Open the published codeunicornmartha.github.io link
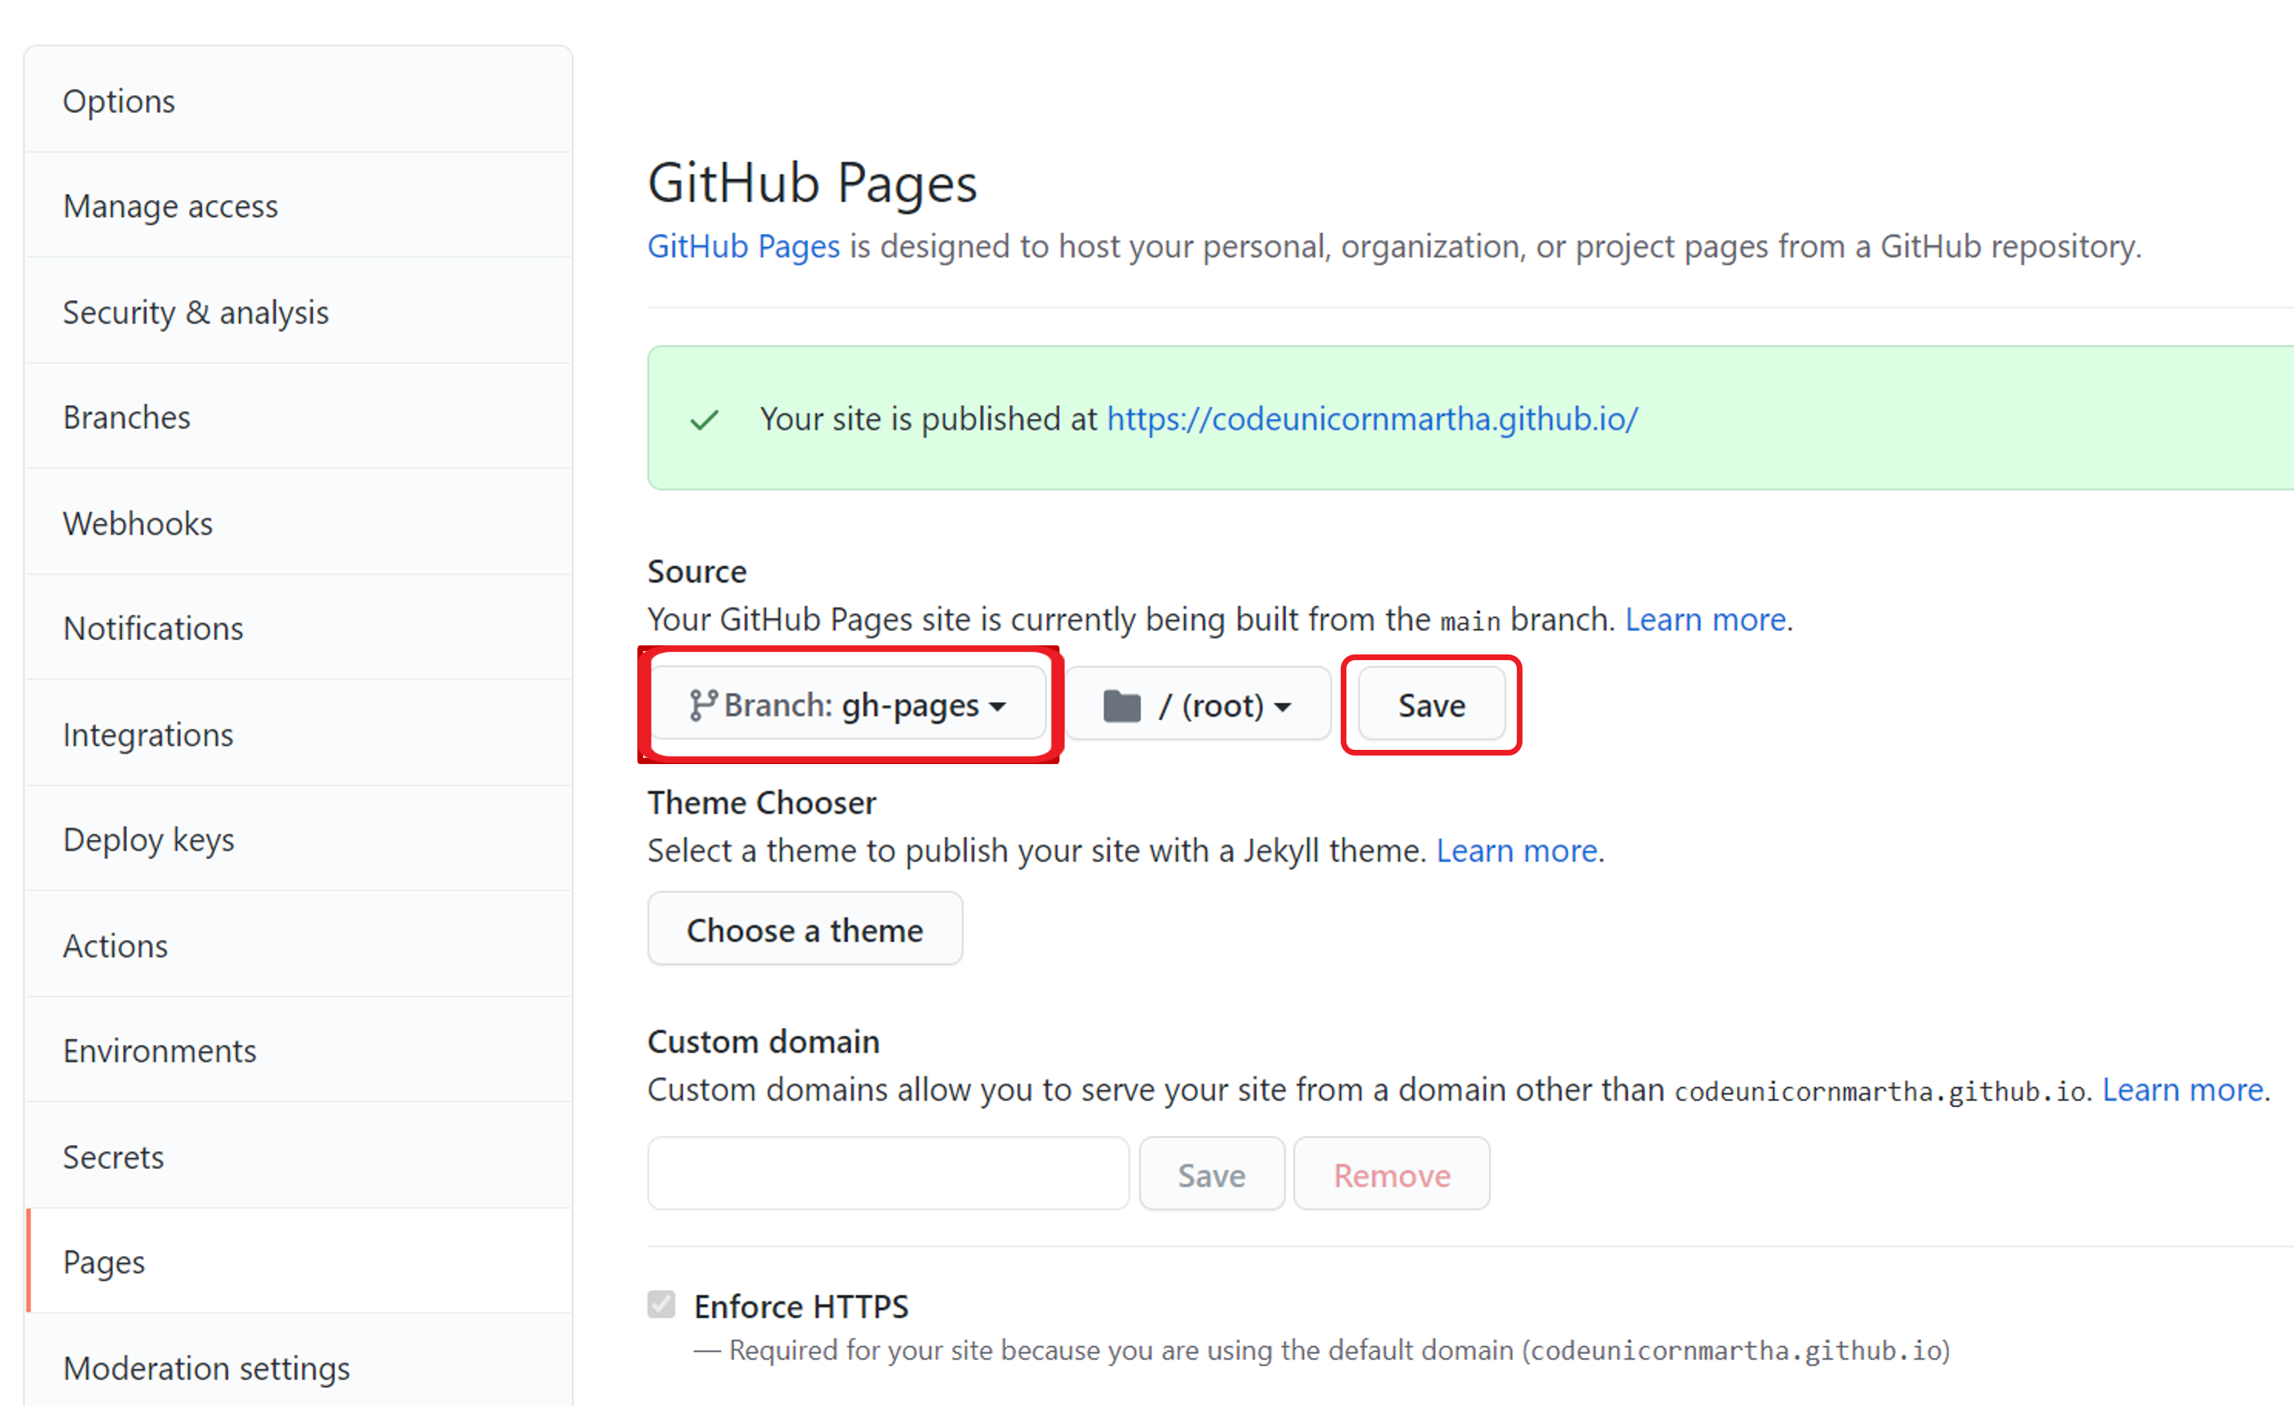 coord(1371,419)
